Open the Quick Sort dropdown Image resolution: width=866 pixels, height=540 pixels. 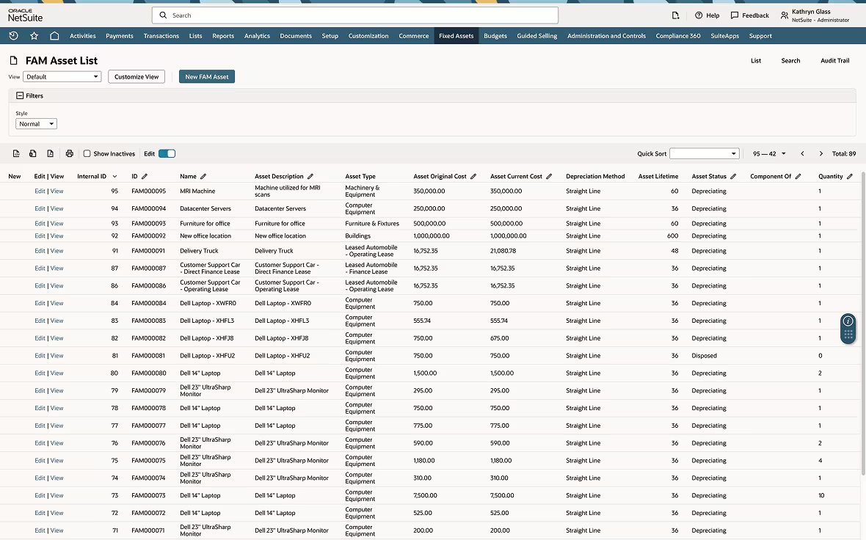[x=704, y=153]
